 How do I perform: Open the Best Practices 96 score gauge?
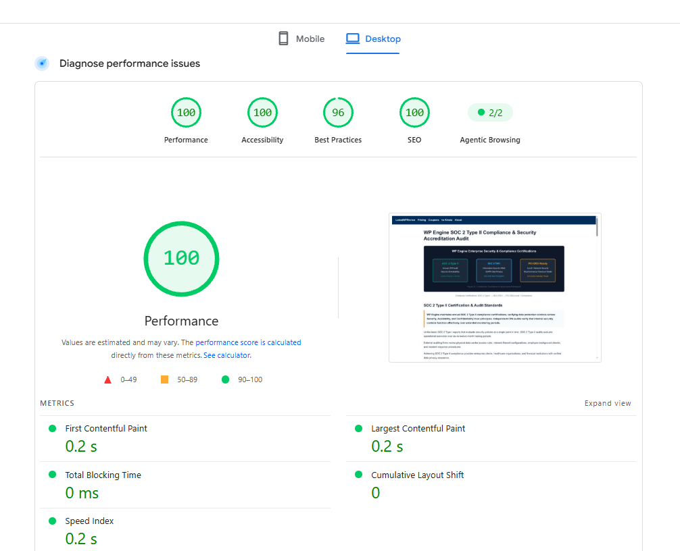(x=338, y=113)
